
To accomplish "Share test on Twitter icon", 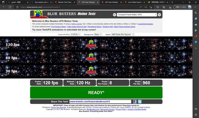I will pos(140,102).
